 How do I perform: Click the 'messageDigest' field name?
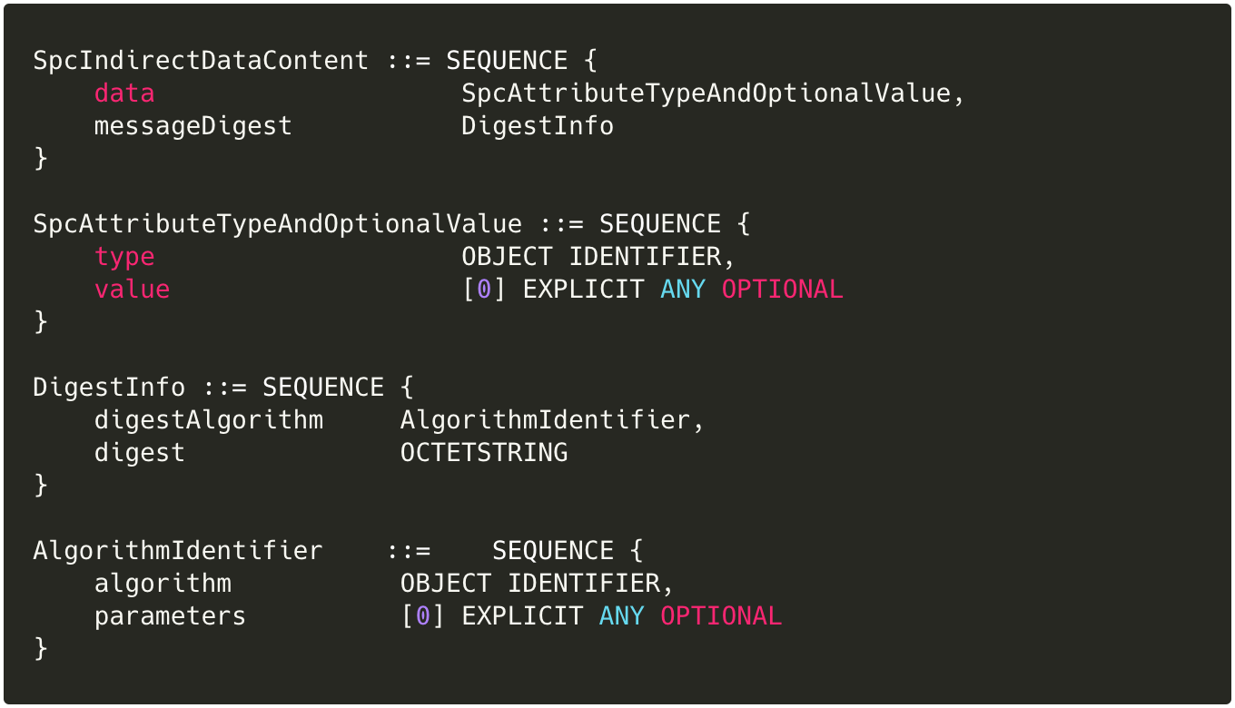(193, 126)
